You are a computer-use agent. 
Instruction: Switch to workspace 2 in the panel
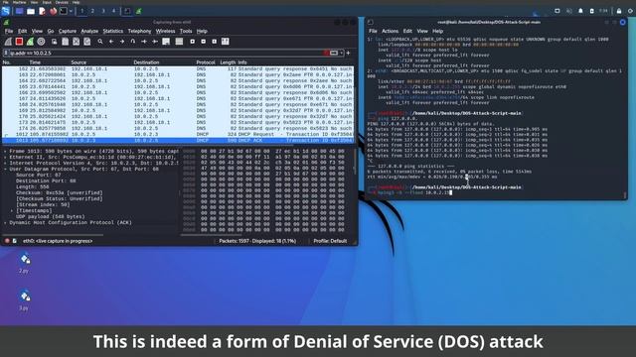point(92,11)
